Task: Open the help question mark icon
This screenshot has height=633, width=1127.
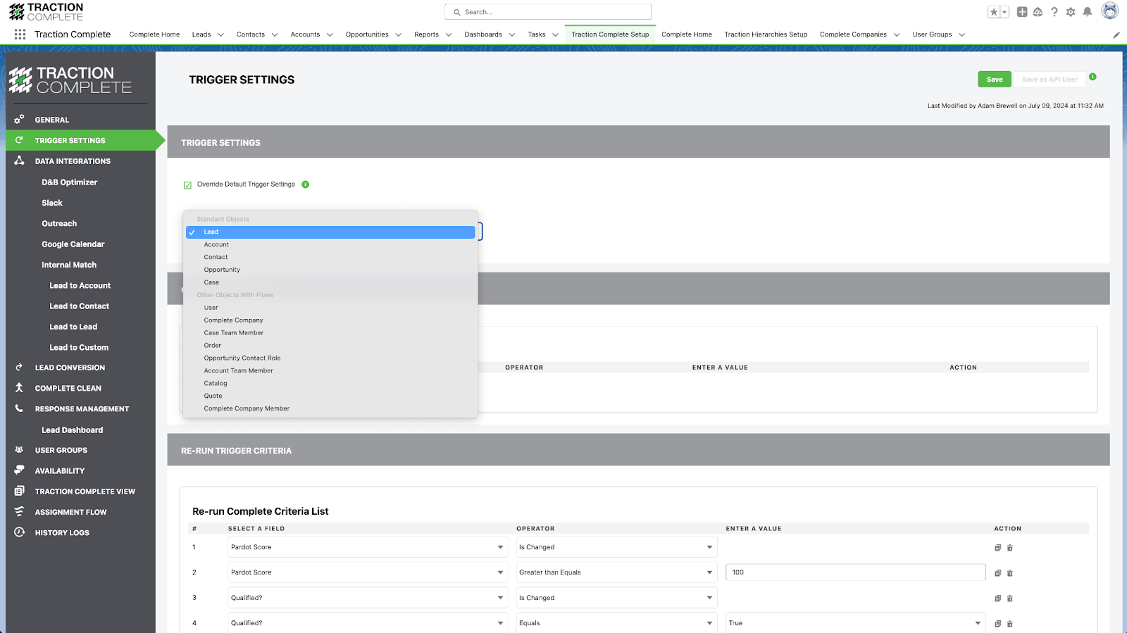Action: coord(1054,12)
